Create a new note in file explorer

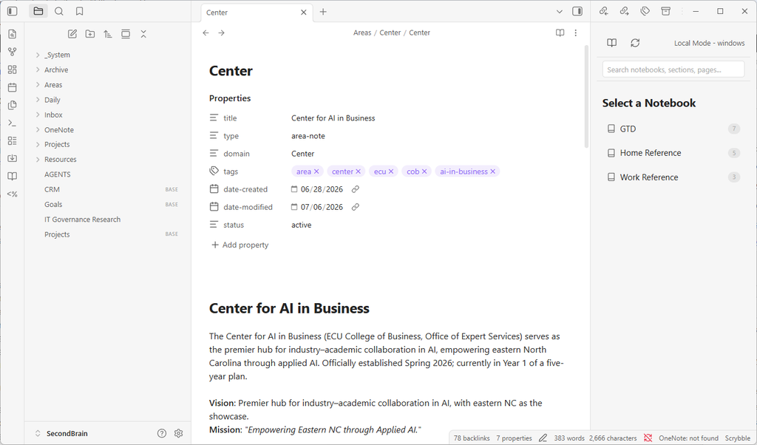tap(72, 34)
